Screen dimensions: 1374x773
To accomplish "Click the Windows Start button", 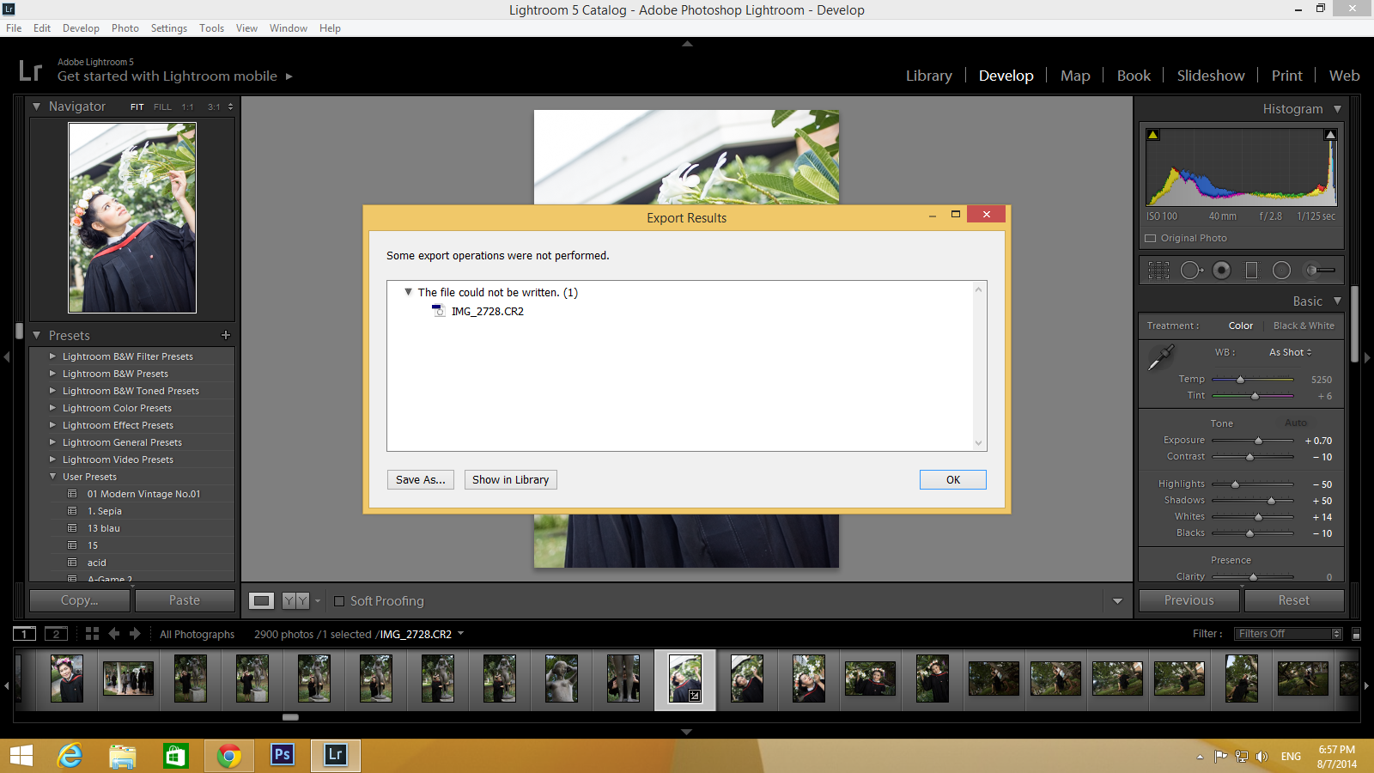I will tap(21, 756).
